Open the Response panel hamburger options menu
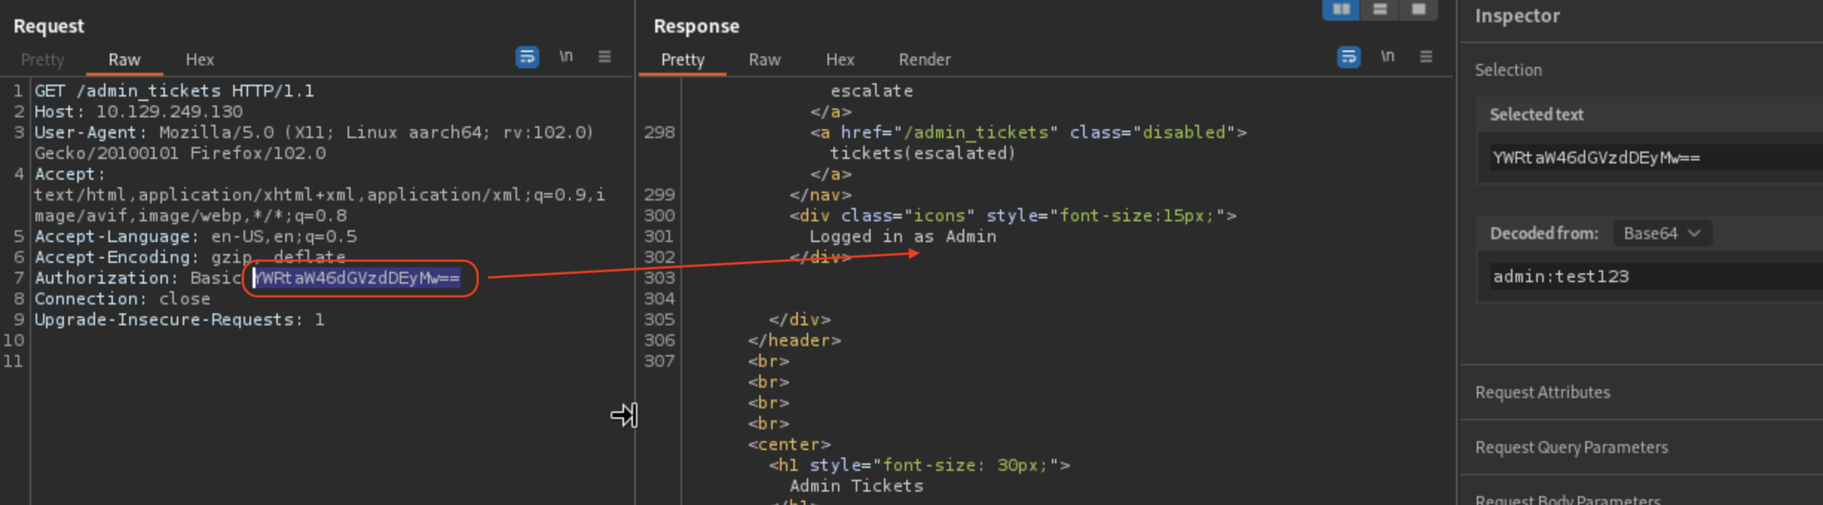This screenshot has width=1823, height=505. click(x=1426, y=57)
